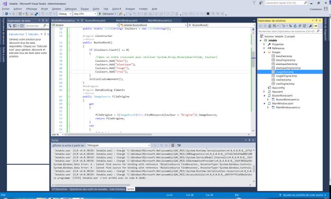Switch to the Liste d'erreurs tab

(x=117, y=189)
